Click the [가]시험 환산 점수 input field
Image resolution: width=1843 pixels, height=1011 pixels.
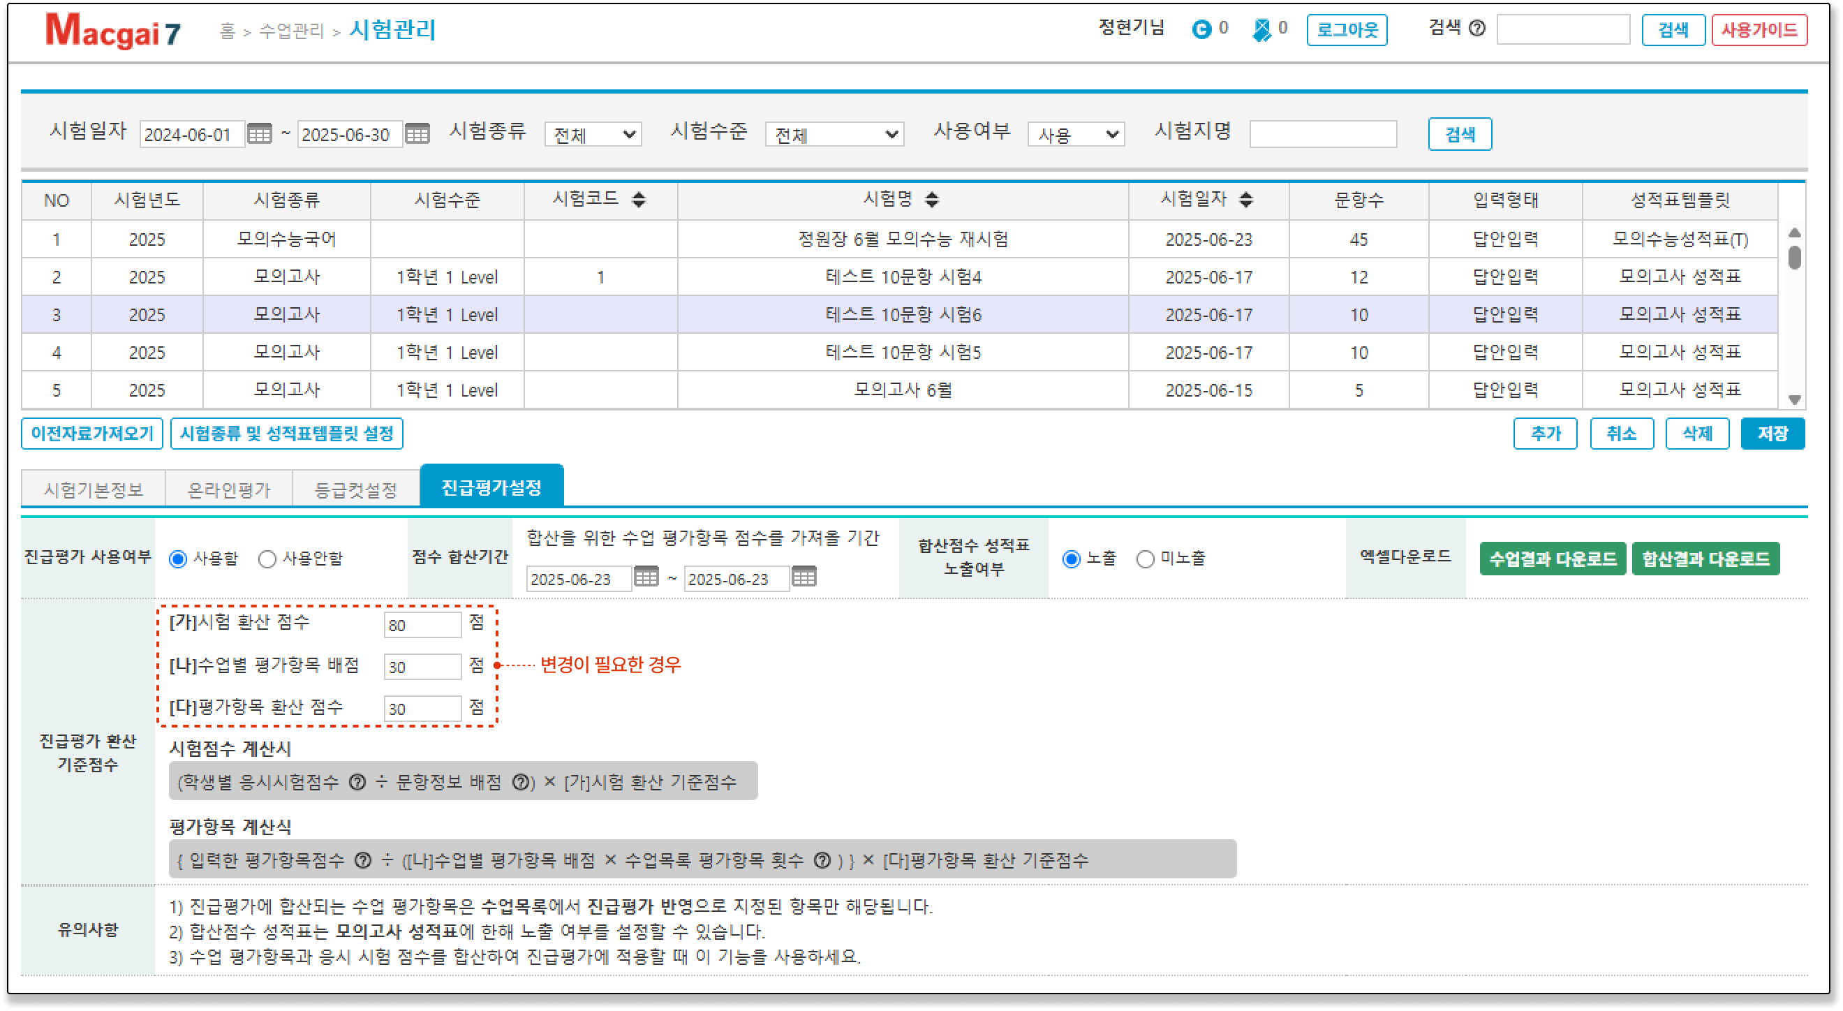point(422,625)
